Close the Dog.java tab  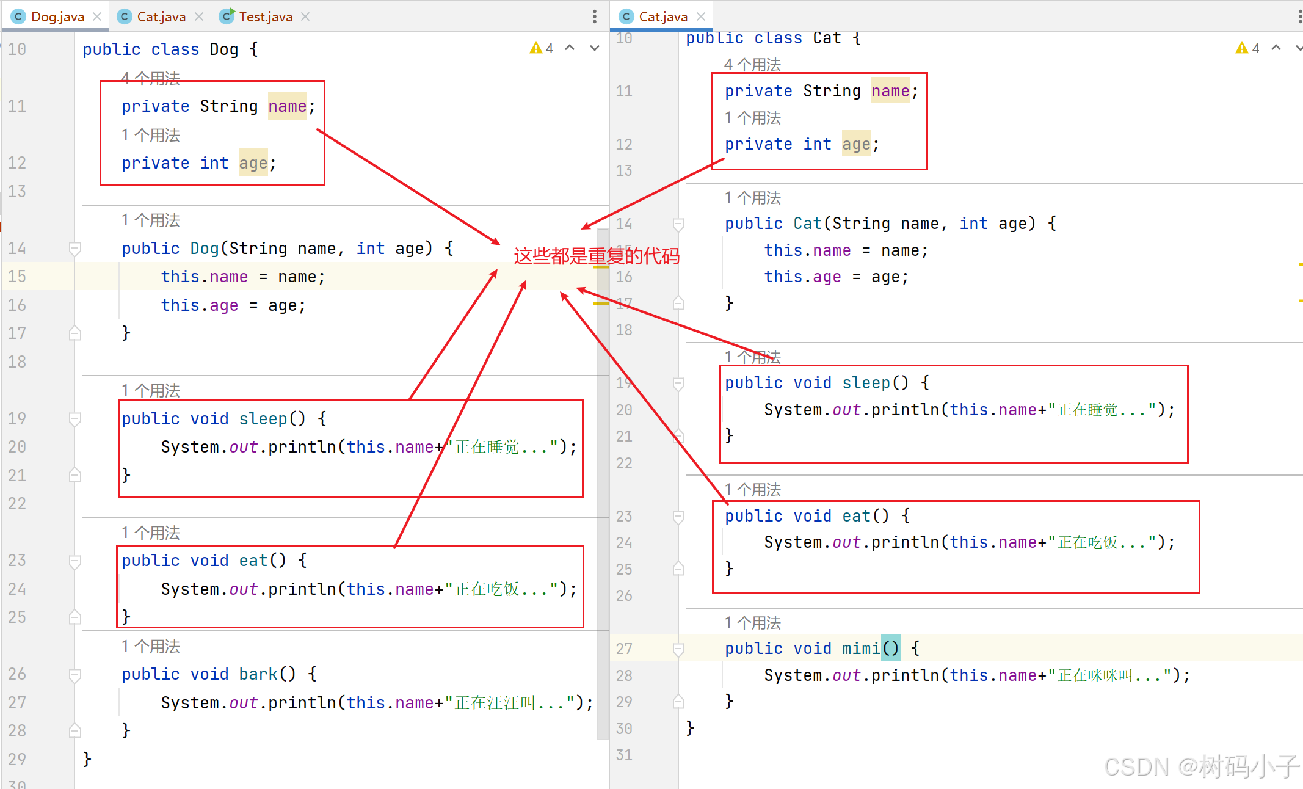tap(97, 16)
